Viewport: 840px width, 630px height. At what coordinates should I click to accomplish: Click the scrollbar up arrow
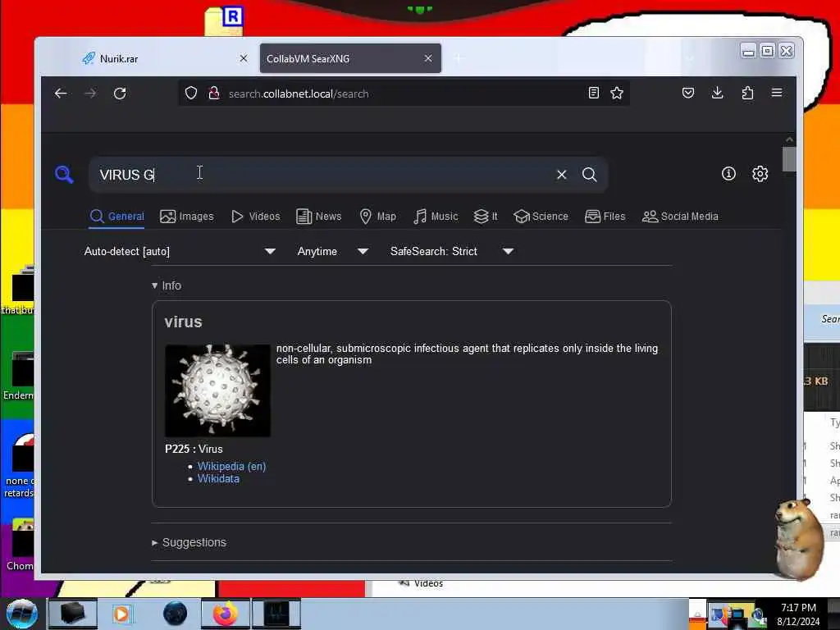[x=789, y=139]
